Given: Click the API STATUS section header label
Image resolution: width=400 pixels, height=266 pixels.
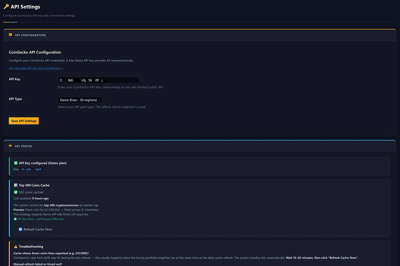Looking at the screenshot, I should (23, 146).
